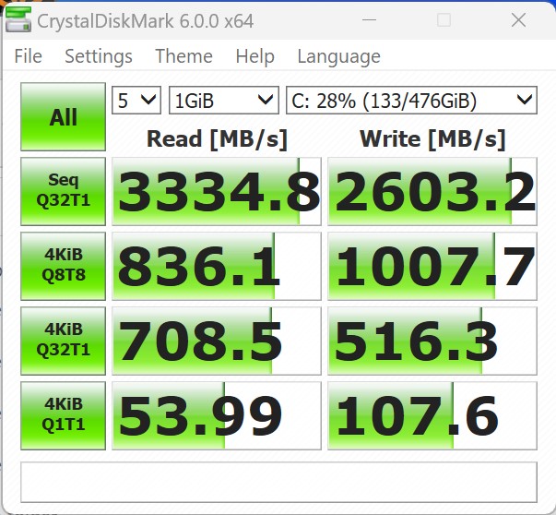Open the File menu
The width and height of the screenshot is (556, 515).
click(x=28, y=56)
